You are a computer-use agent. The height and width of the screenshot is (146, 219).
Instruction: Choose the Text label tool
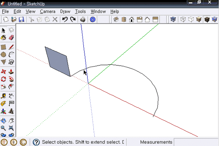coord(11,103)
